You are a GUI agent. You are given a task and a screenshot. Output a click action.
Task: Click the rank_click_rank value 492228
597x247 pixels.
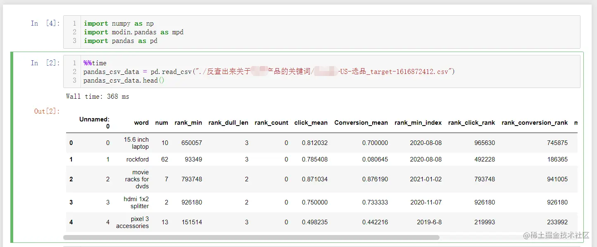484,159
